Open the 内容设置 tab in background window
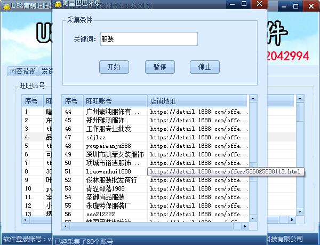Viewport: 320px width, 245px height. click(x=22, y=71)
